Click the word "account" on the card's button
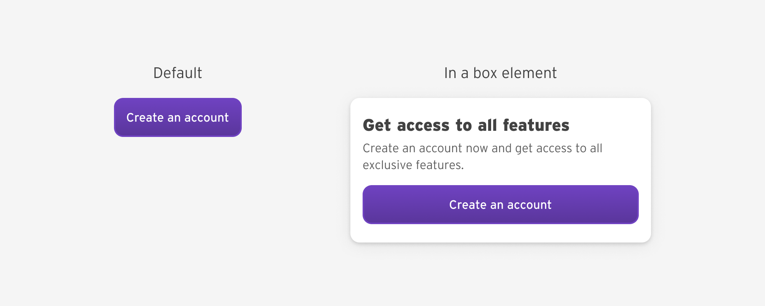This screenshot has height=306, width=765. coord(529,205)
